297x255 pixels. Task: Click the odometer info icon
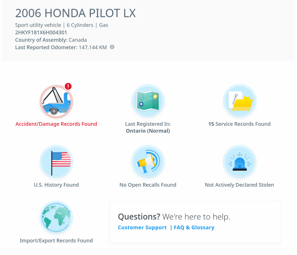tap(112, 47)
